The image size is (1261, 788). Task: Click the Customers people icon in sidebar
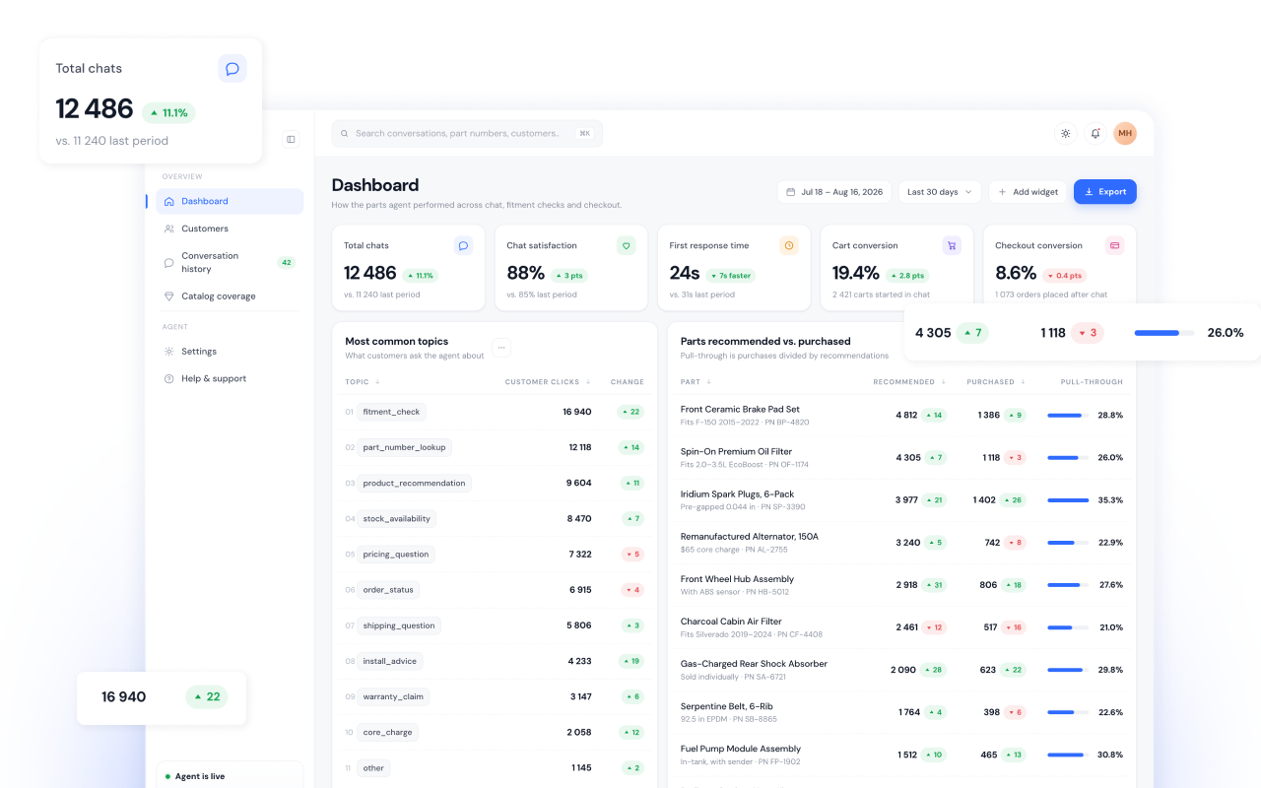point(169,229)
